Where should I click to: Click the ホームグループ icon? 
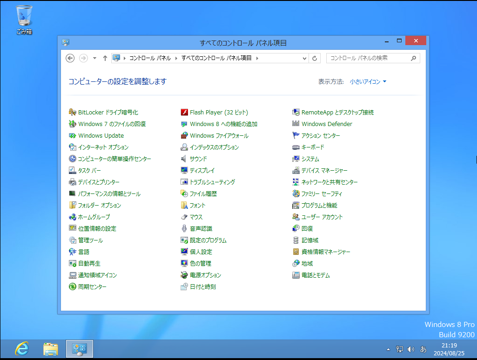[73, 217]
